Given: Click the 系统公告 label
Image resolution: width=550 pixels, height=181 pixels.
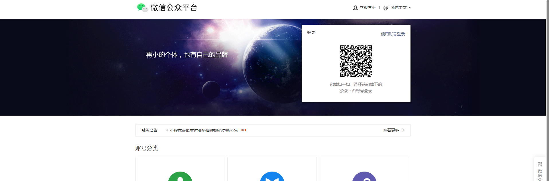Looking at the screenshot, I should [x=149, y=130].
